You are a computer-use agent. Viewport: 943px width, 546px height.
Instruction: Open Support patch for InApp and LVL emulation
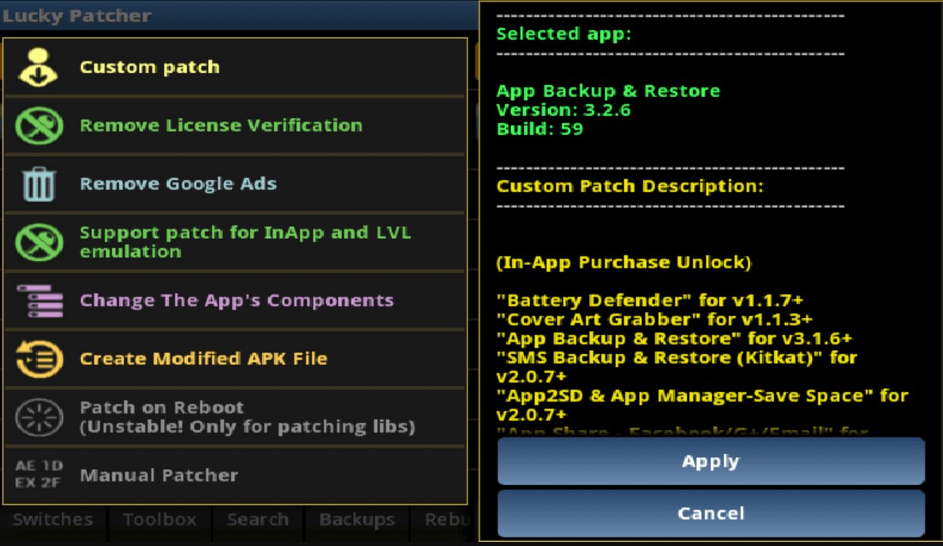pyautogui.click(x=234, y=242)
